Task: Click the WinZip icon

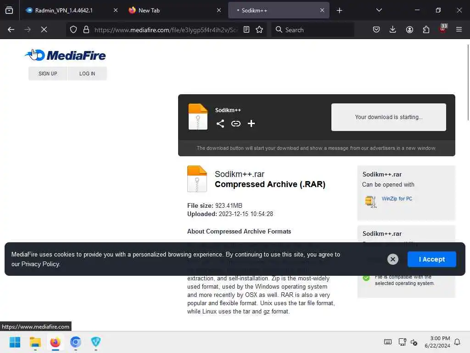Action: 371,201
